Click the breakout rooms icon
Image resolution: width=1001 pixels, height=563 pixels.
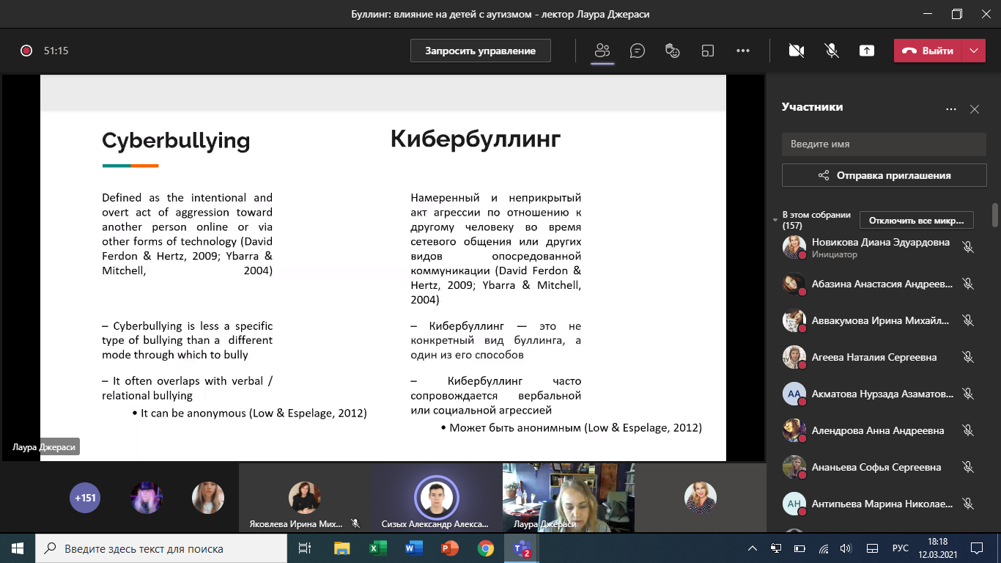tap(707, 51)
